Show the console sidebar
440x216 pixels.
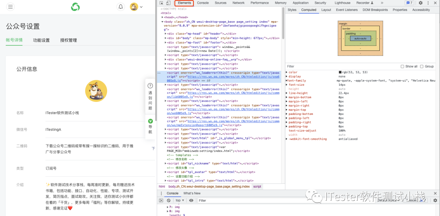[161, 200]
